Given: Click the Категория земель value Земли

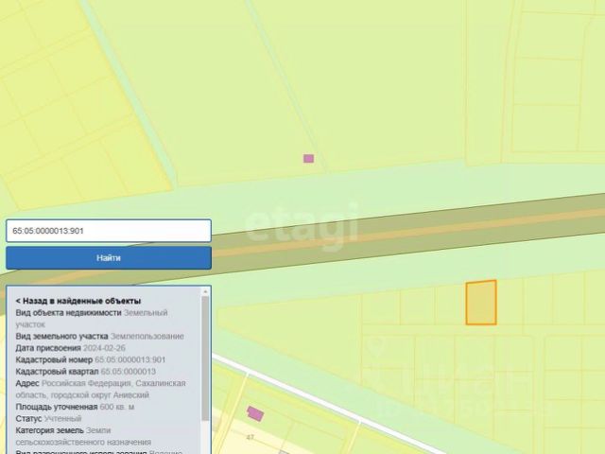Looking at the screenshot, I should coord(98,430).
